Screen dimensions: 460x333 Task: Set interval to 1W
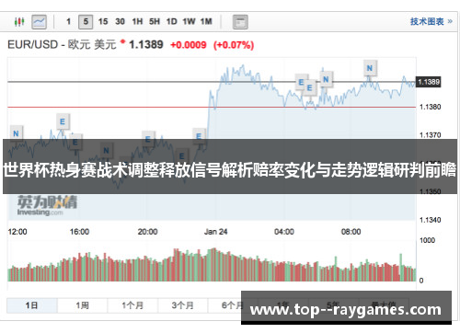click(189, 21)
